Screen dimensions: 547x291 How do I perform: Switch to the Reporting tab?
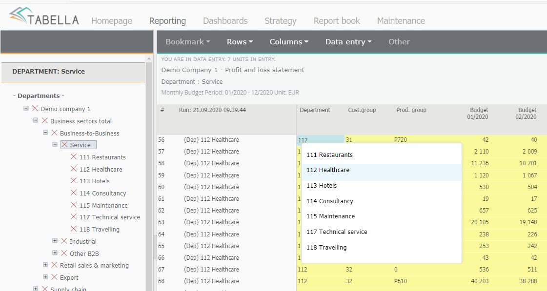coord(167,21)
